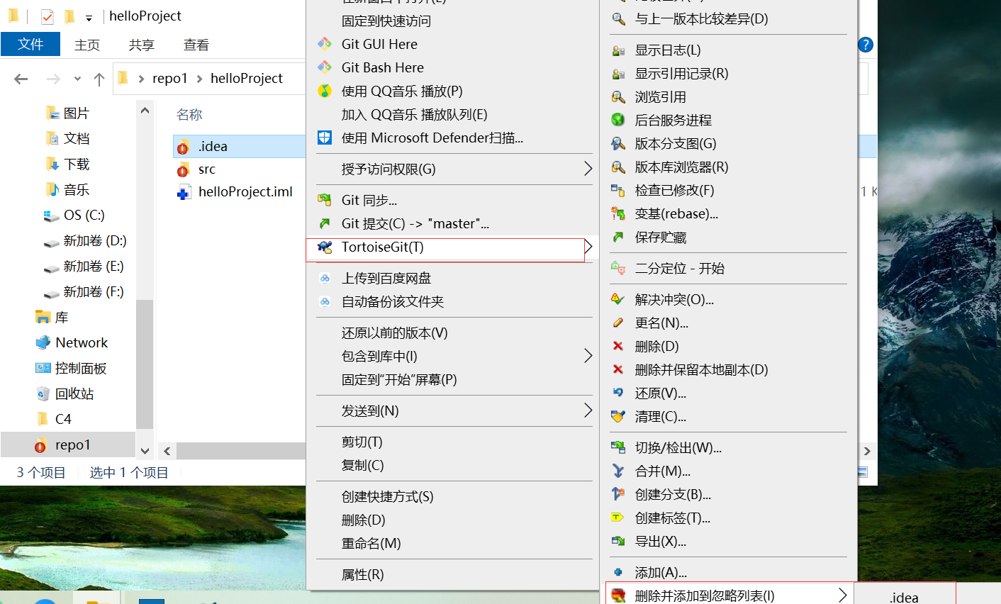Open the quick access toolbar dropdown
This screenshot has width=1001, height=604.
(89, 17)
